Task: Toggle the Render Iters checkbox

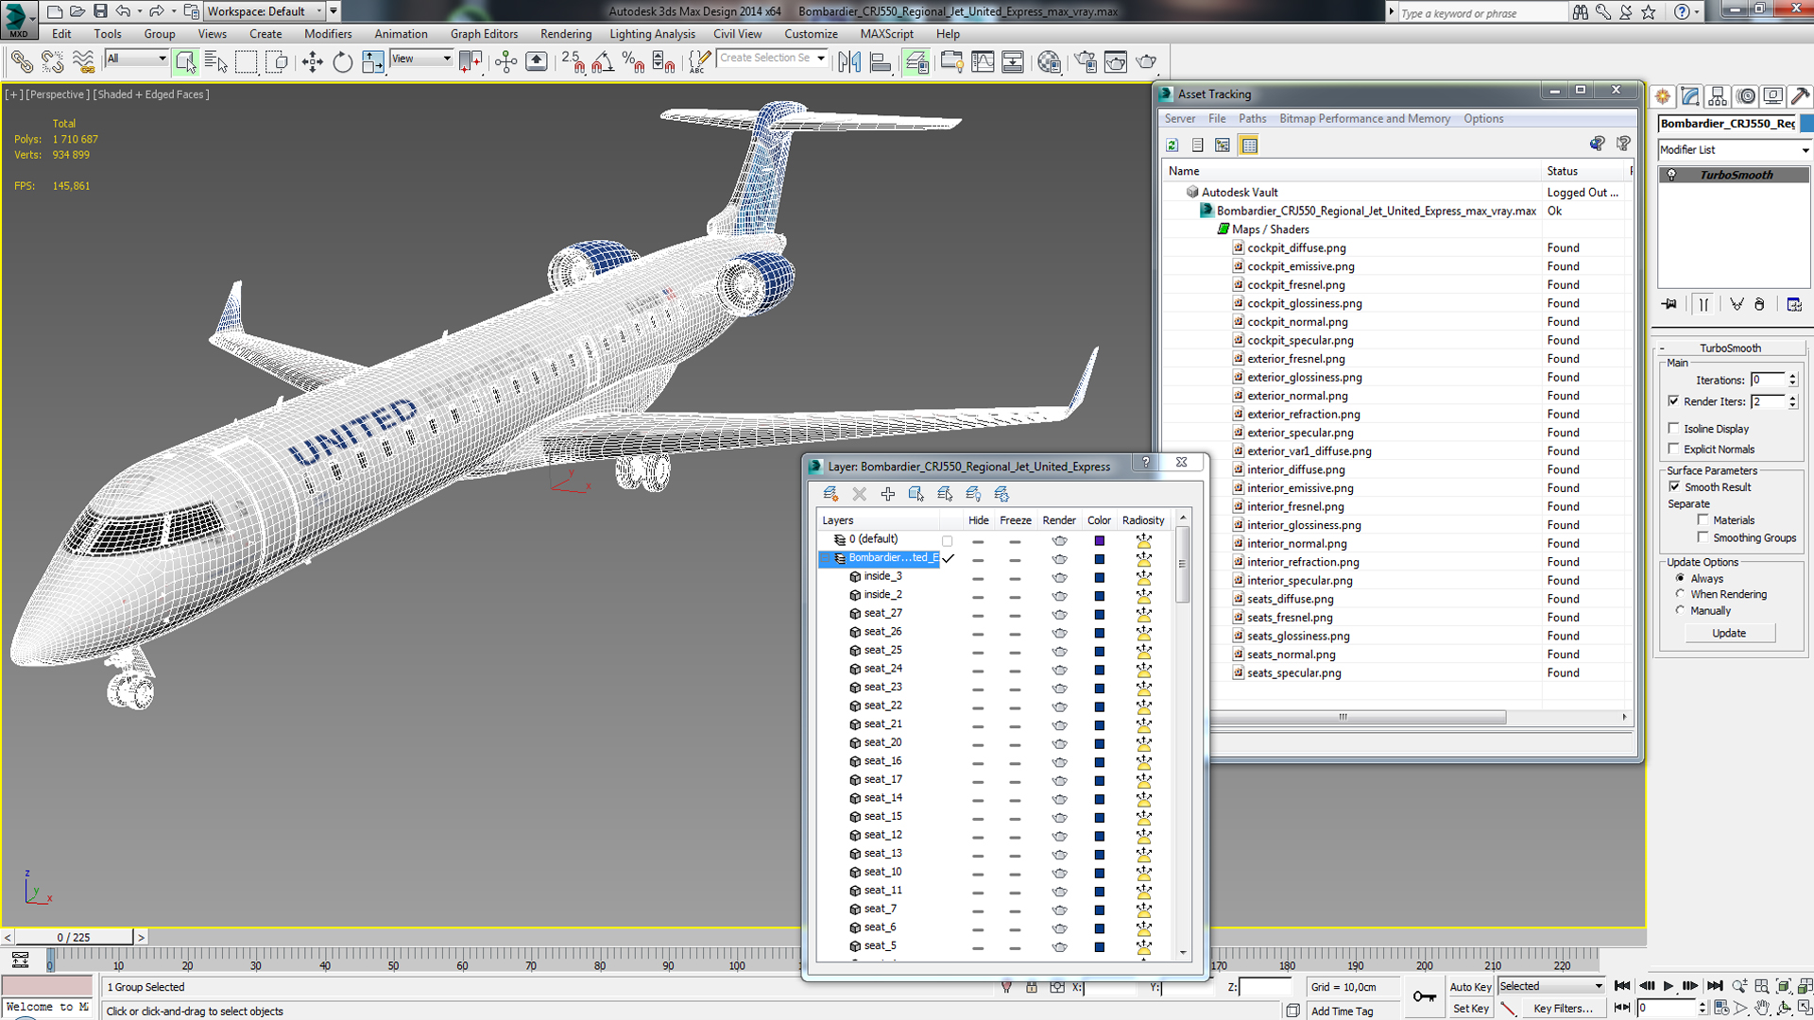Action: point(1673,401)
